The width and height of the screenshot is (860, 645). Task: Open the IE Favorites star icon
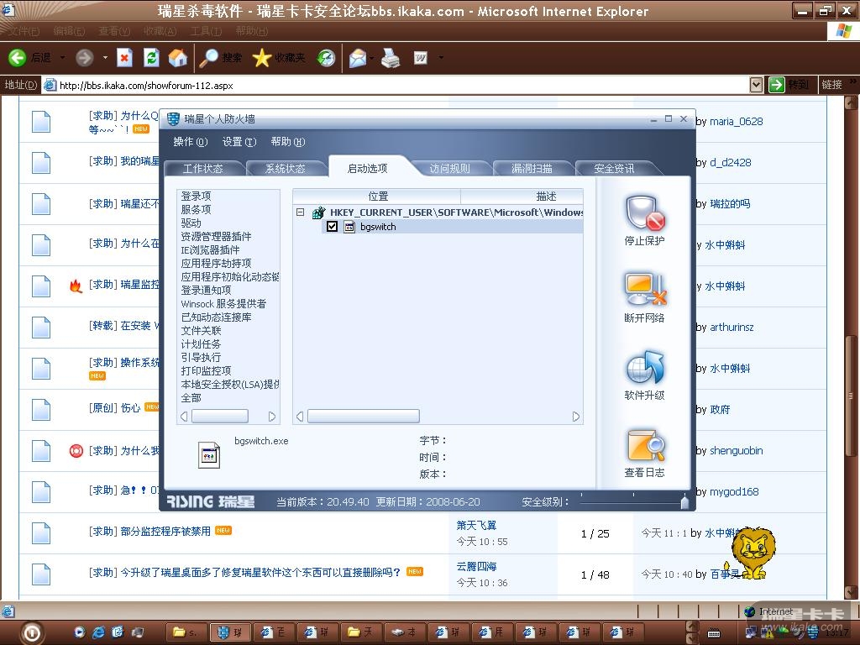pyautogui.click(x=262, y=58)
